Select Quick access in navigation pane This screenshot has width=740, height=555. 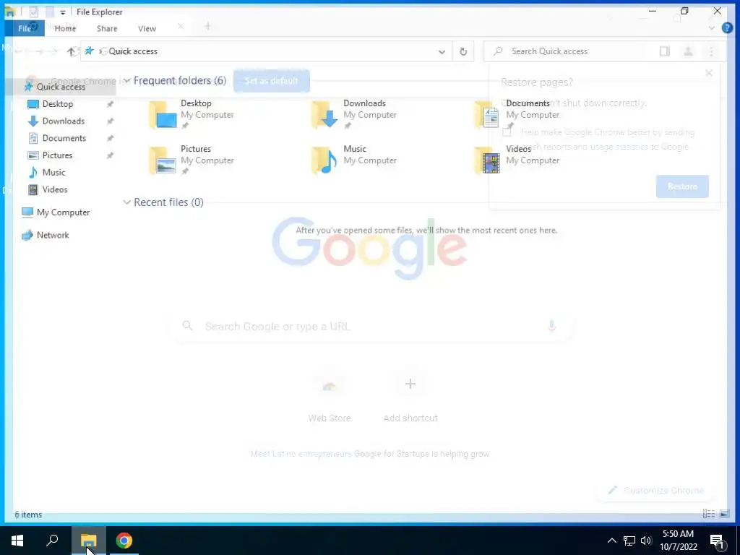point(61,87)
